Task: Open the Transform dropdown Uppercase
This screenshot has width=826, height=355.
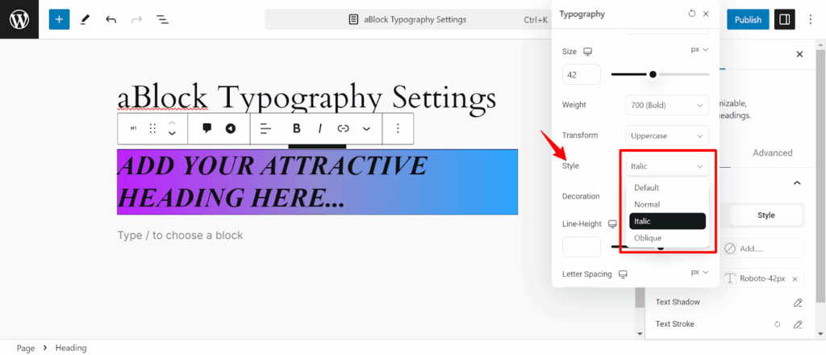Action: (x=667, y=136)
